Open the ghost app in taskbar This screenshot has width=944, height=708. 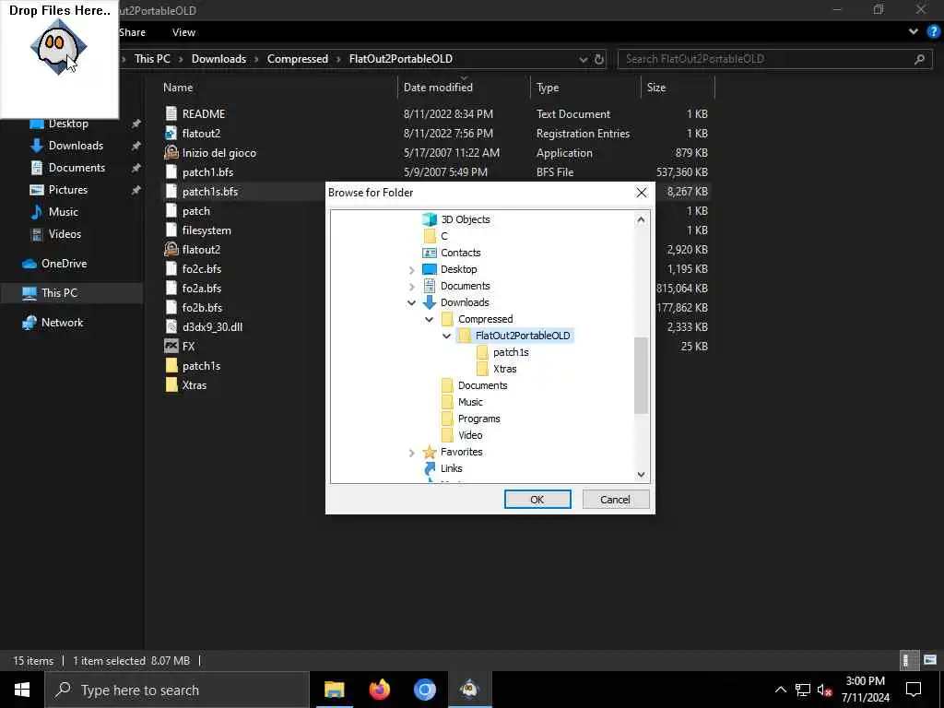469,690
